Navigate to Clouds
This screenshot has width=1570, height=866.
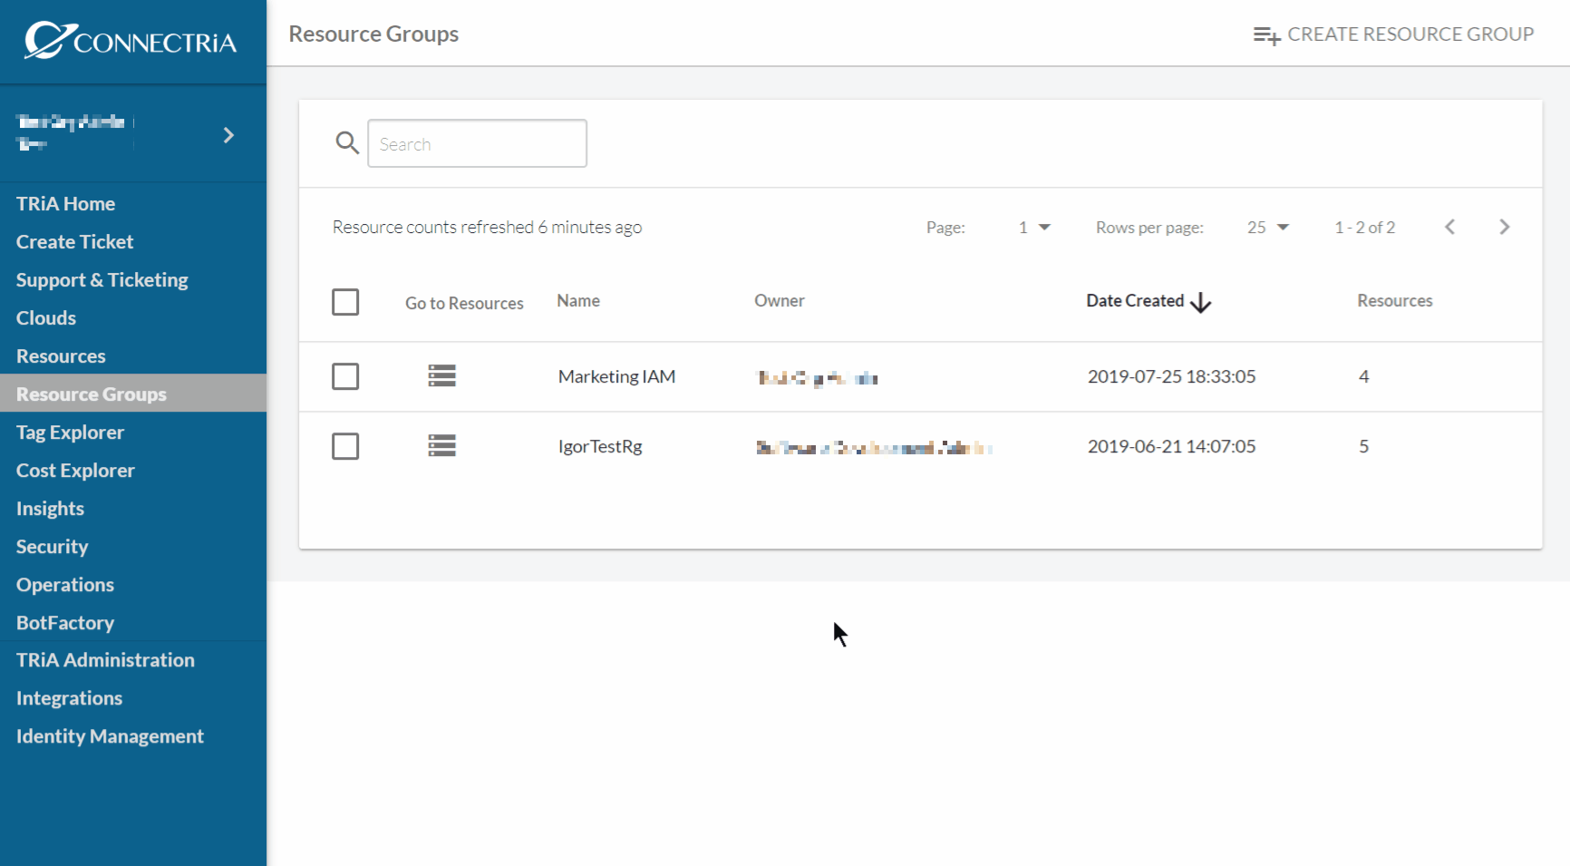click(x=46, y=318)
